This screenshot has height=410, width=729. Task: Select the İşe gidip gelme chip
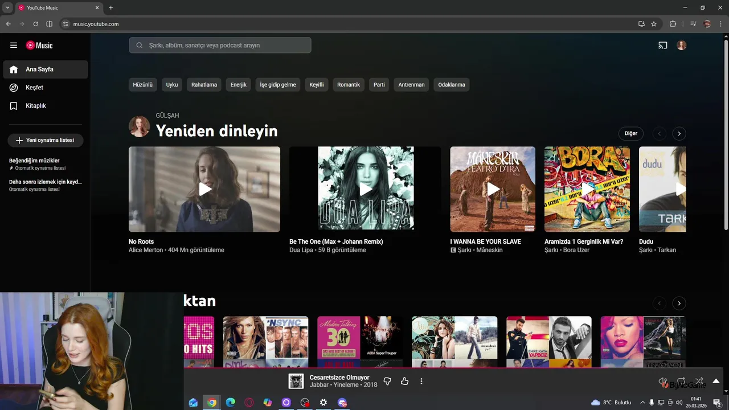278,85
